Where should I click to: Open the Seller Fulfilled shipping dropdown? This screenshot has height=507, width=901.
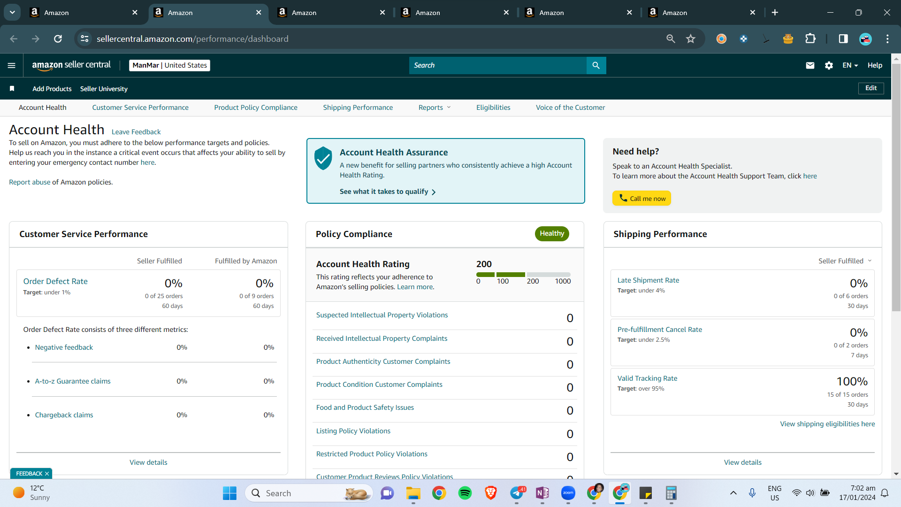(x=845, y=261)
